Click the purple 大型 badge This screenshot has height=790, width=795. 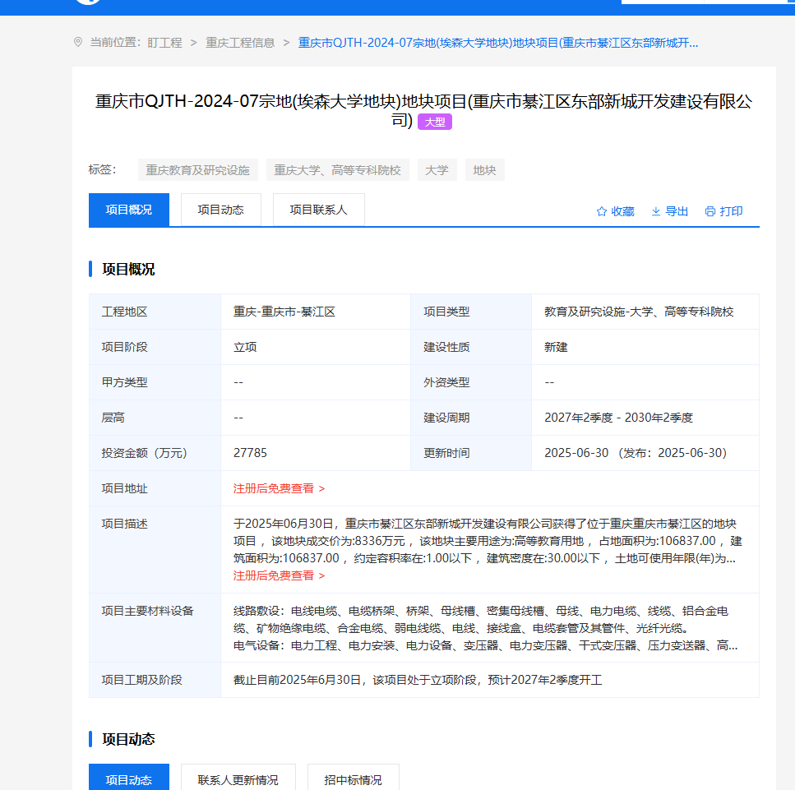click(435, 122)
